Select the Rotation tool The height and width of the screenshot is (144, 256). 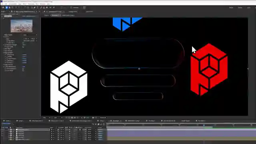click(25, 8)
